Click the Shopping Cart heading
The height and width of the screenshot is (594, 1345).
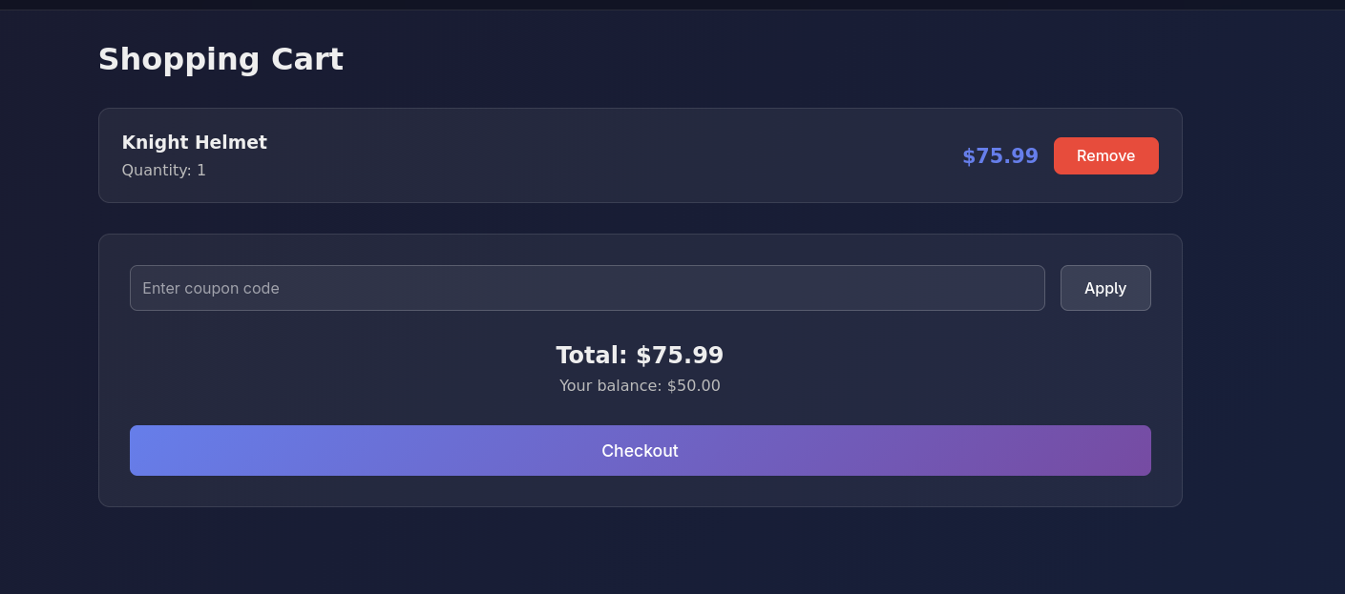(x=221, y=59)
